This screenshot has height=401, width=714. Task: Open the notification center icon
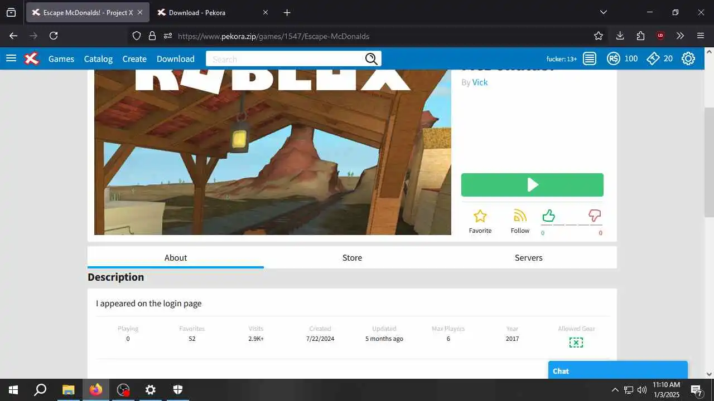click(x=696, y=390)
